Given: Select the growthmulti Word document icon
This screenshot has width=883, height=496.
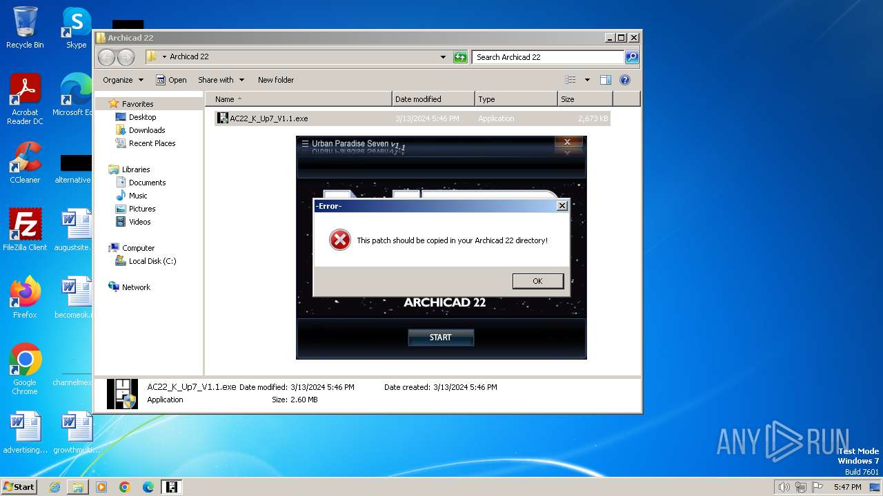Looking at the screenshot, I should point(76,433).
